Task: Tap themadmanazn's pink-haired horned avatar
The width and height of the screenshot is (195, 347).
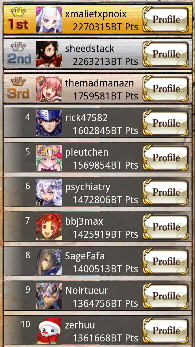Action: point(49,89)
